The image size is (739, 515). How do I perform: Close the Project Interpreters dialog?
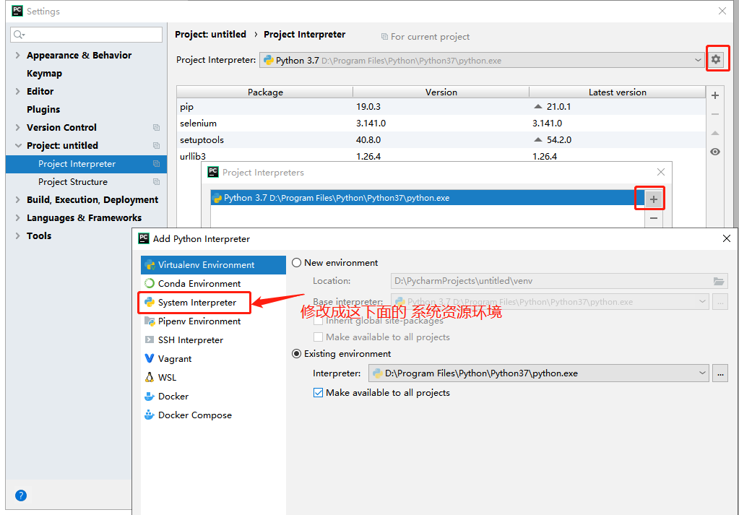661,173
